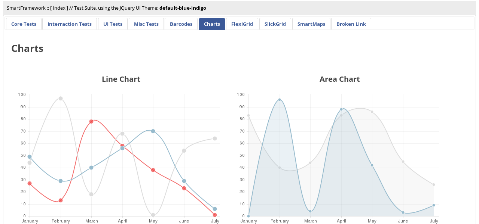
Task: Click the active Charts tab
Action: tap(212, 24)
